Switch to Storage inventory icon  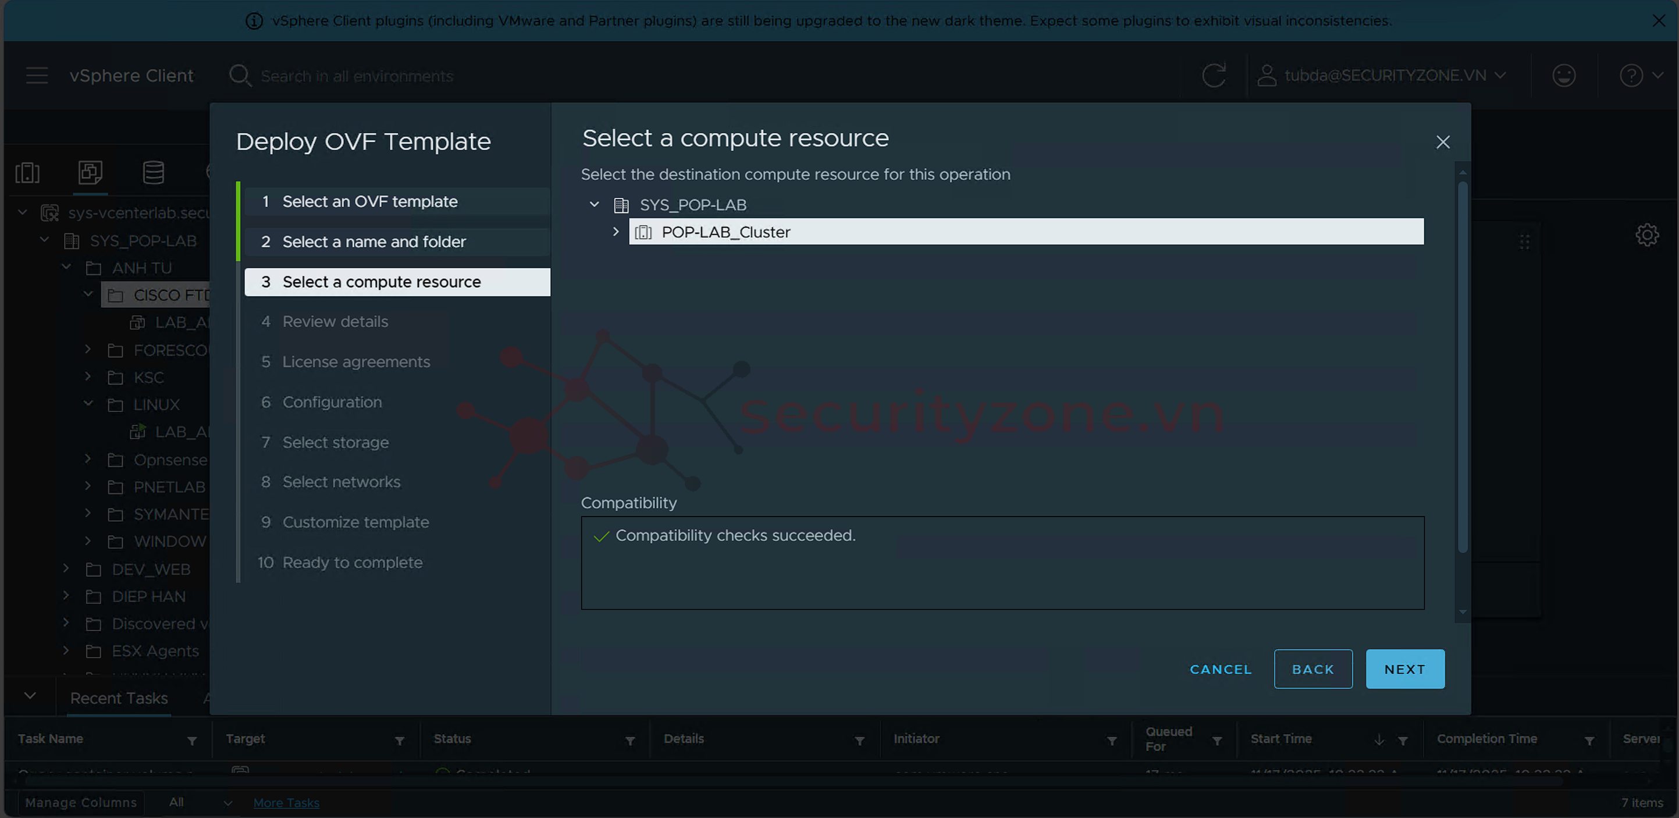coord(153,173)
